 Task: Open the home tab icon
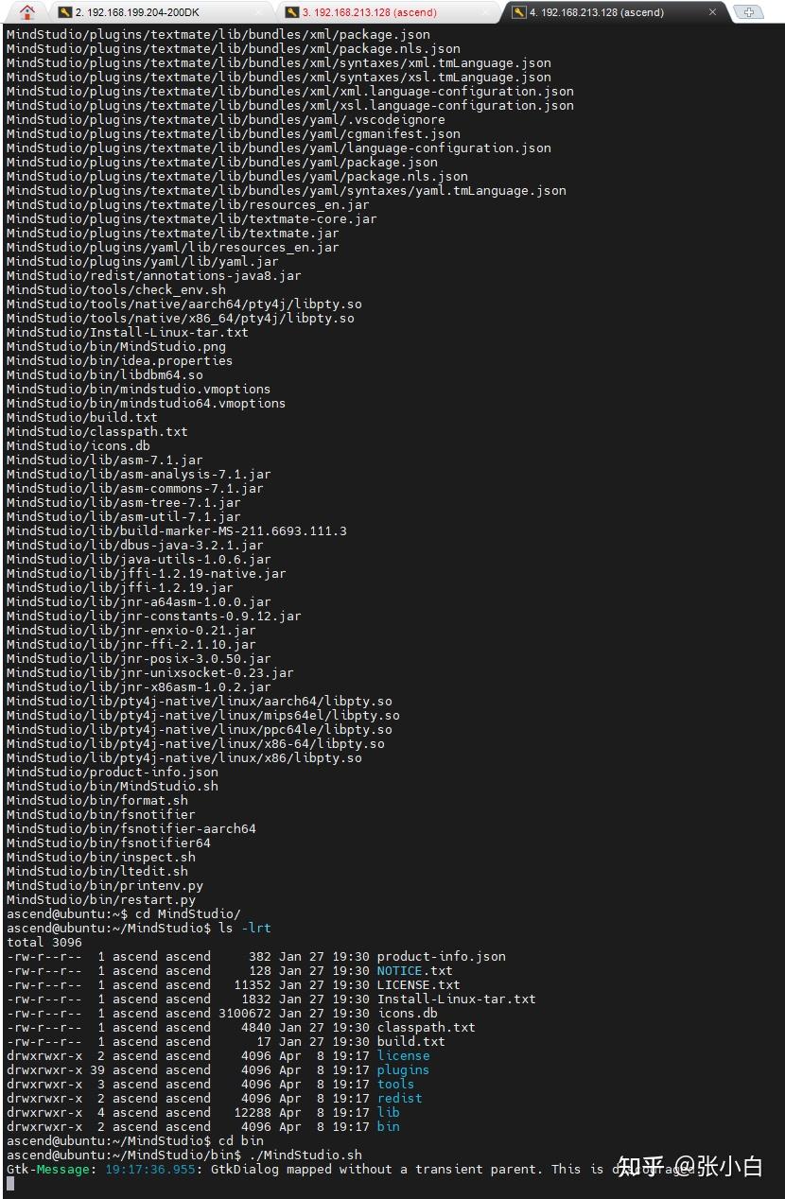pyautogui.click(x=26, y=12)
